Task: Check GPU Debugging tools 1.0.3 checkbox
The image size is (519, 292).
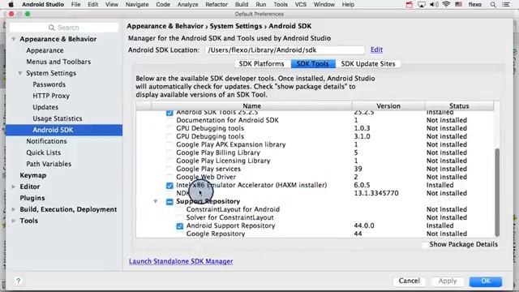Action: tap(169, 128)
